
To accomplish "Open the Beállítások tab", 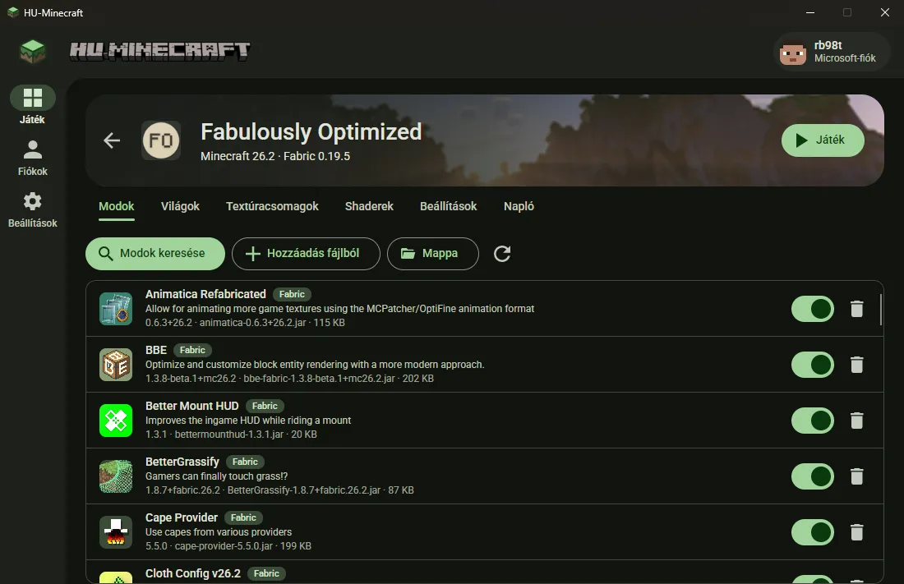I will pos(448,206).
